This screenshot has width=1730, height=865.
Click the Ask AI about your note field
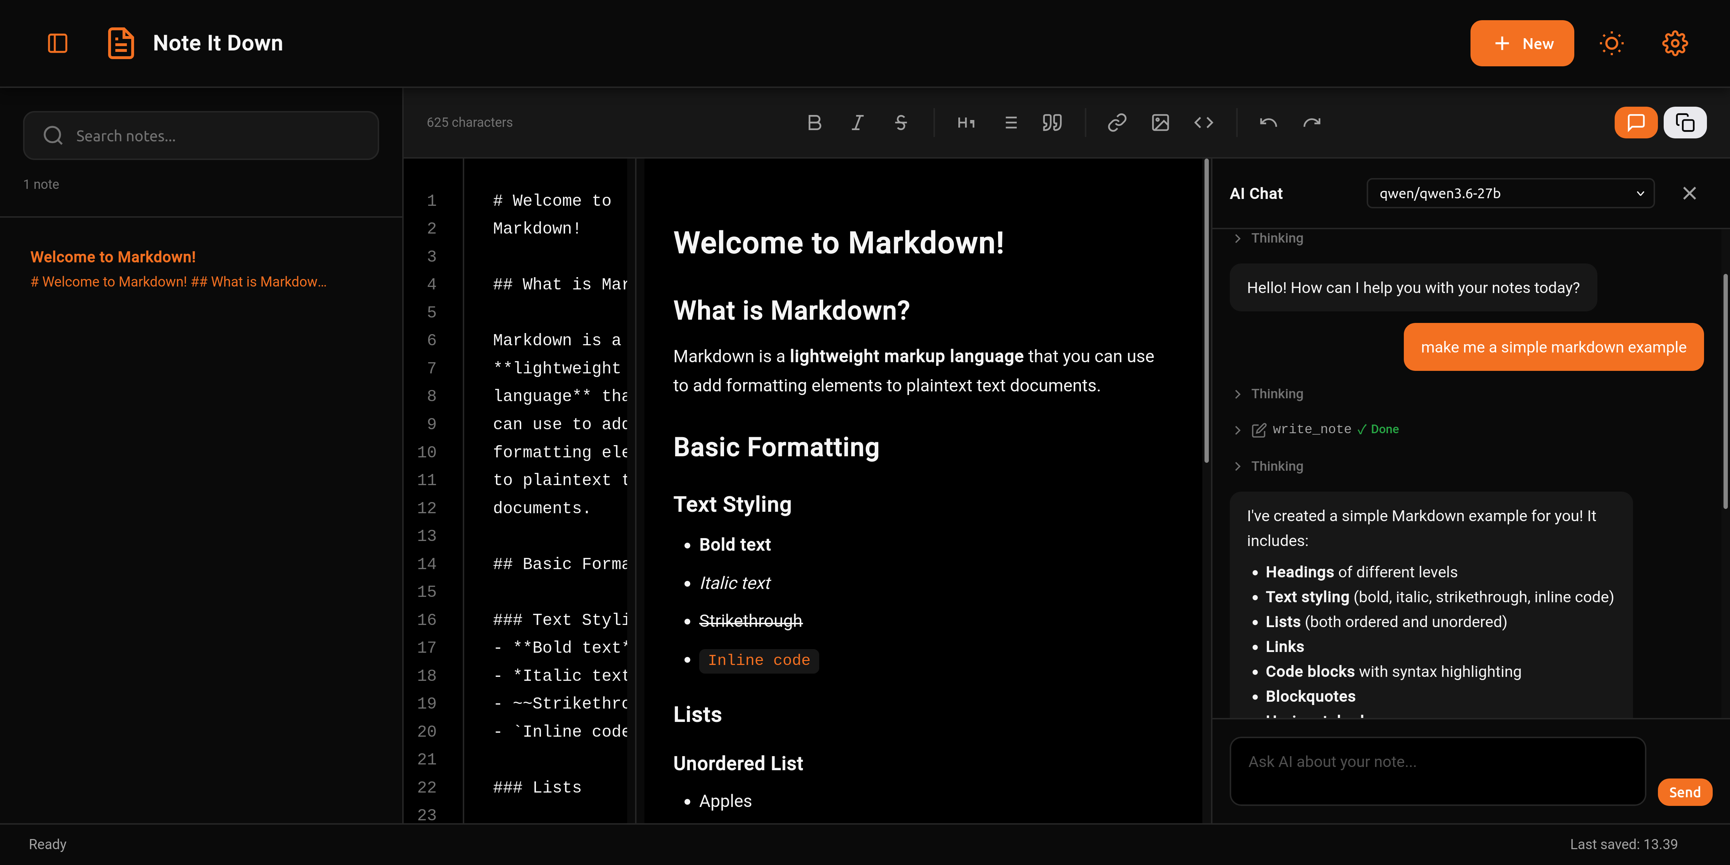point(1437,771)
